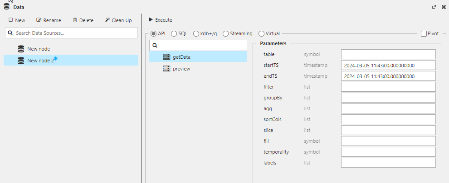Click the preview API server icon
The image size is (449, 183).
pyautogui.click(x=166, y=69)
